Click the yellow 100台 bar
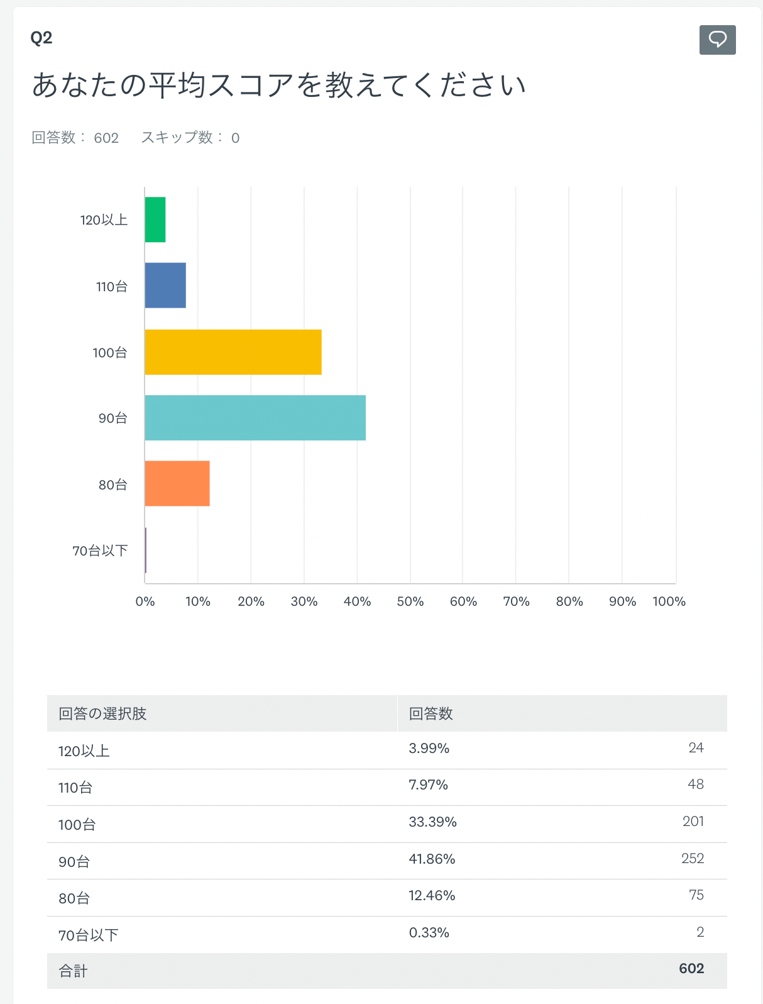The width and height of the screenshot is (763, 1004). coord(233,352)
